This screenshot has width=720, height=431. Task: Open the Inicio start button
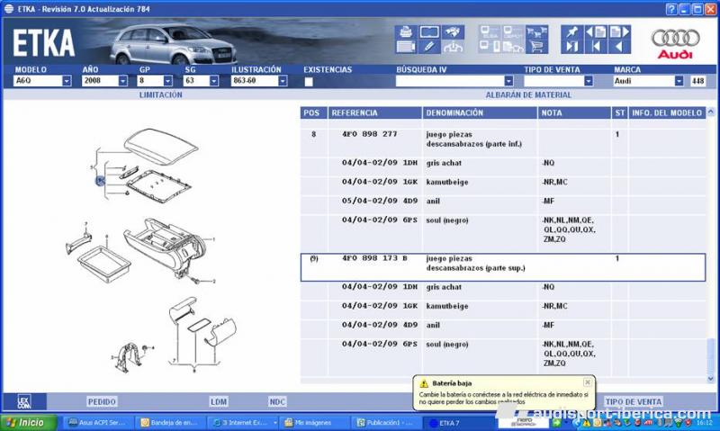point(29,422)
